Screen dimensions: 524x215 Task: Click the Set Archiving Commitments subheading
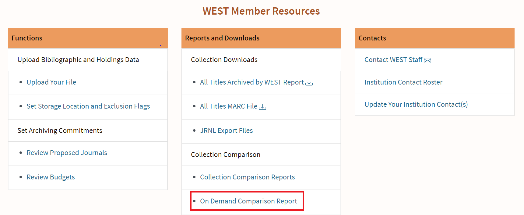[x=60, y=131]
